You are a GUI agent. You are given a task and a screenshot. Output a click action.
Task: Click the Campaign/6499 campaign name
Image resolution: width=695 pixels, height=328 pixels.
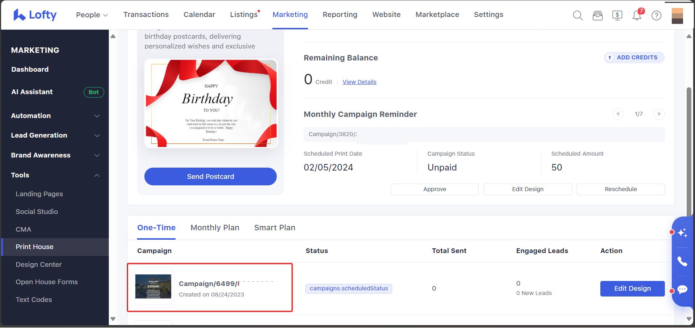point(209,284)
